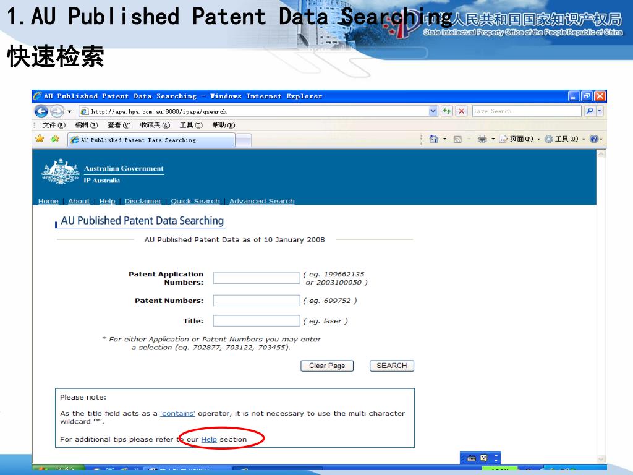Click the green Refresh icon
Screen dimensions: 633x475
click(446, 111)
